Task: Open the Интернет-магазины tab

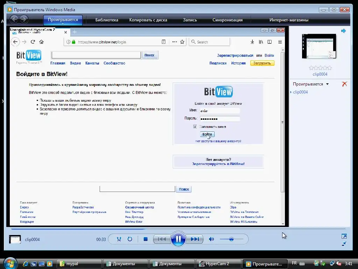Action: [289, 20]
